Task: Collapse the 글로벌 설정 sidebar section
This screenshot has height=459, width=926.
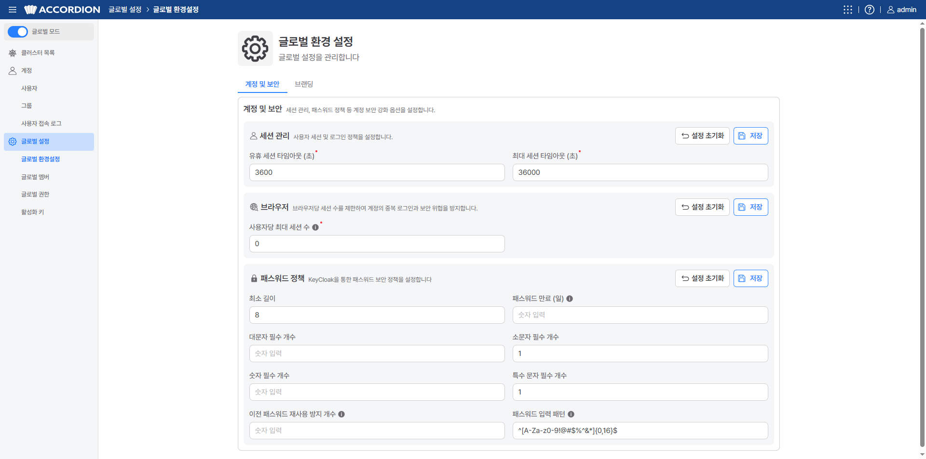Action: point(49,142)
